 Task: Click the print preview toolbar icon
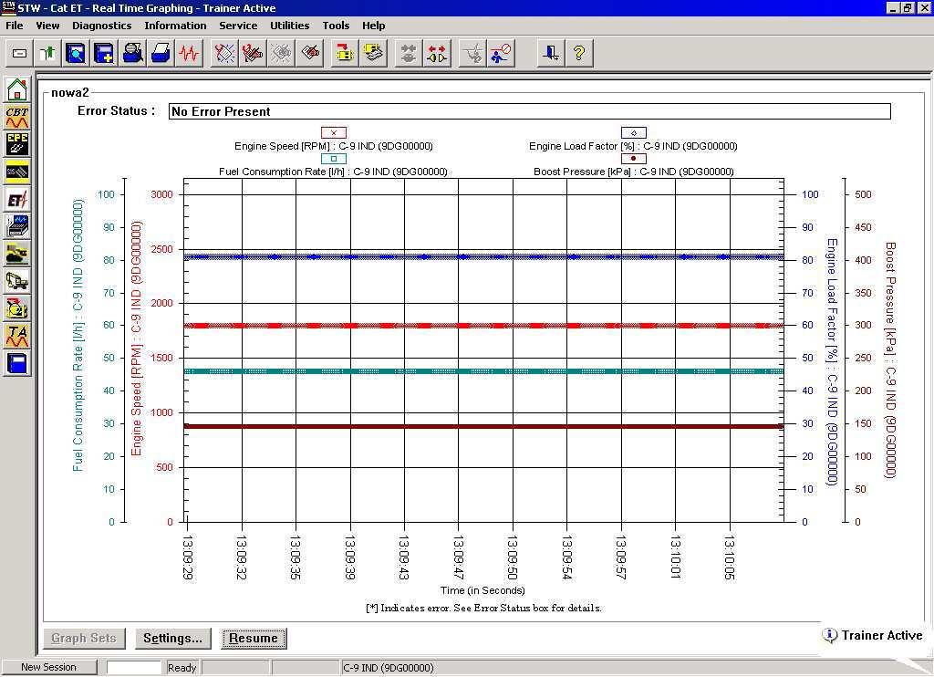(132, 54)
